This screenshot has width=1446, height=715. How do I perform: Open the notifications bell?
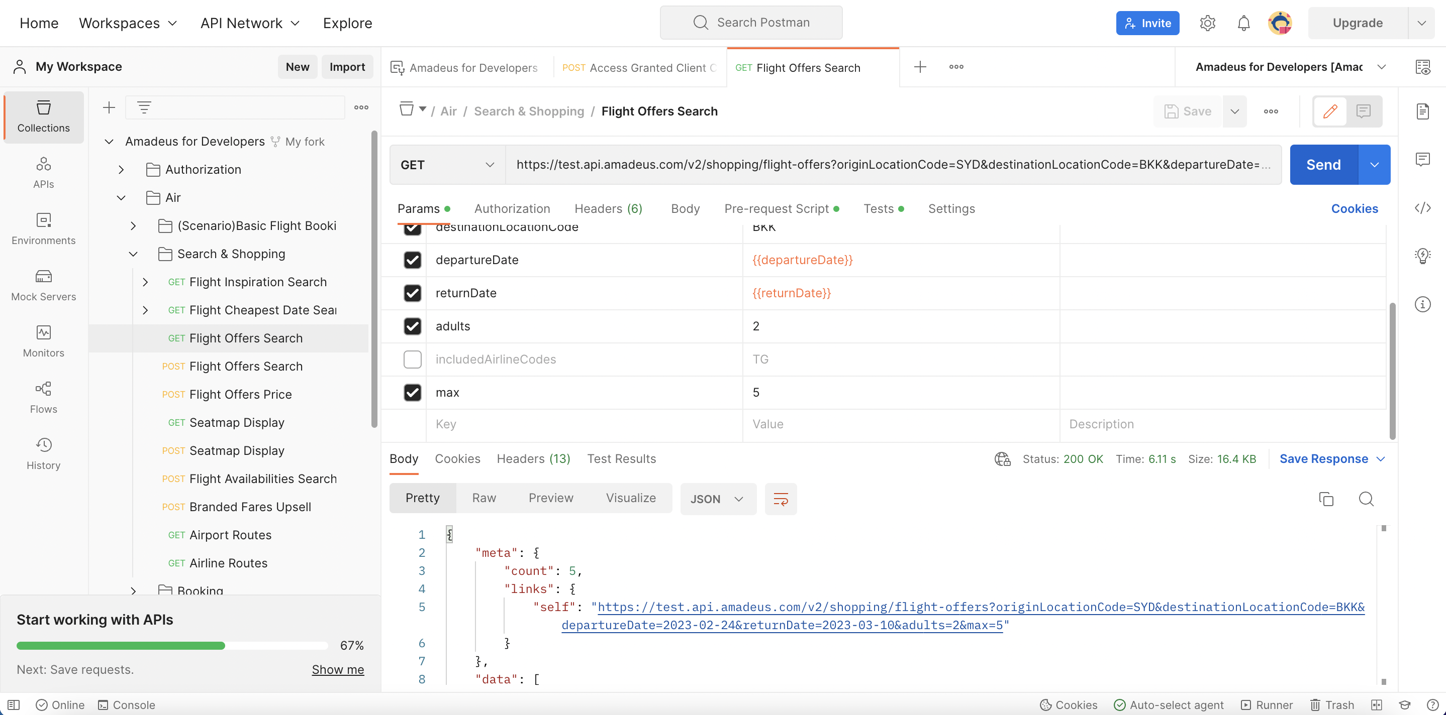pyautogui.click(x=1243, y=23)
